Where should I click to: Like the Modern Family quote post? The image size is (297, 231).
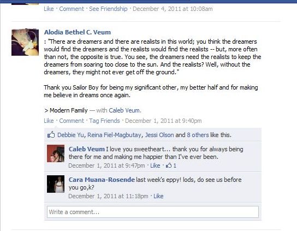pos(49,121)
